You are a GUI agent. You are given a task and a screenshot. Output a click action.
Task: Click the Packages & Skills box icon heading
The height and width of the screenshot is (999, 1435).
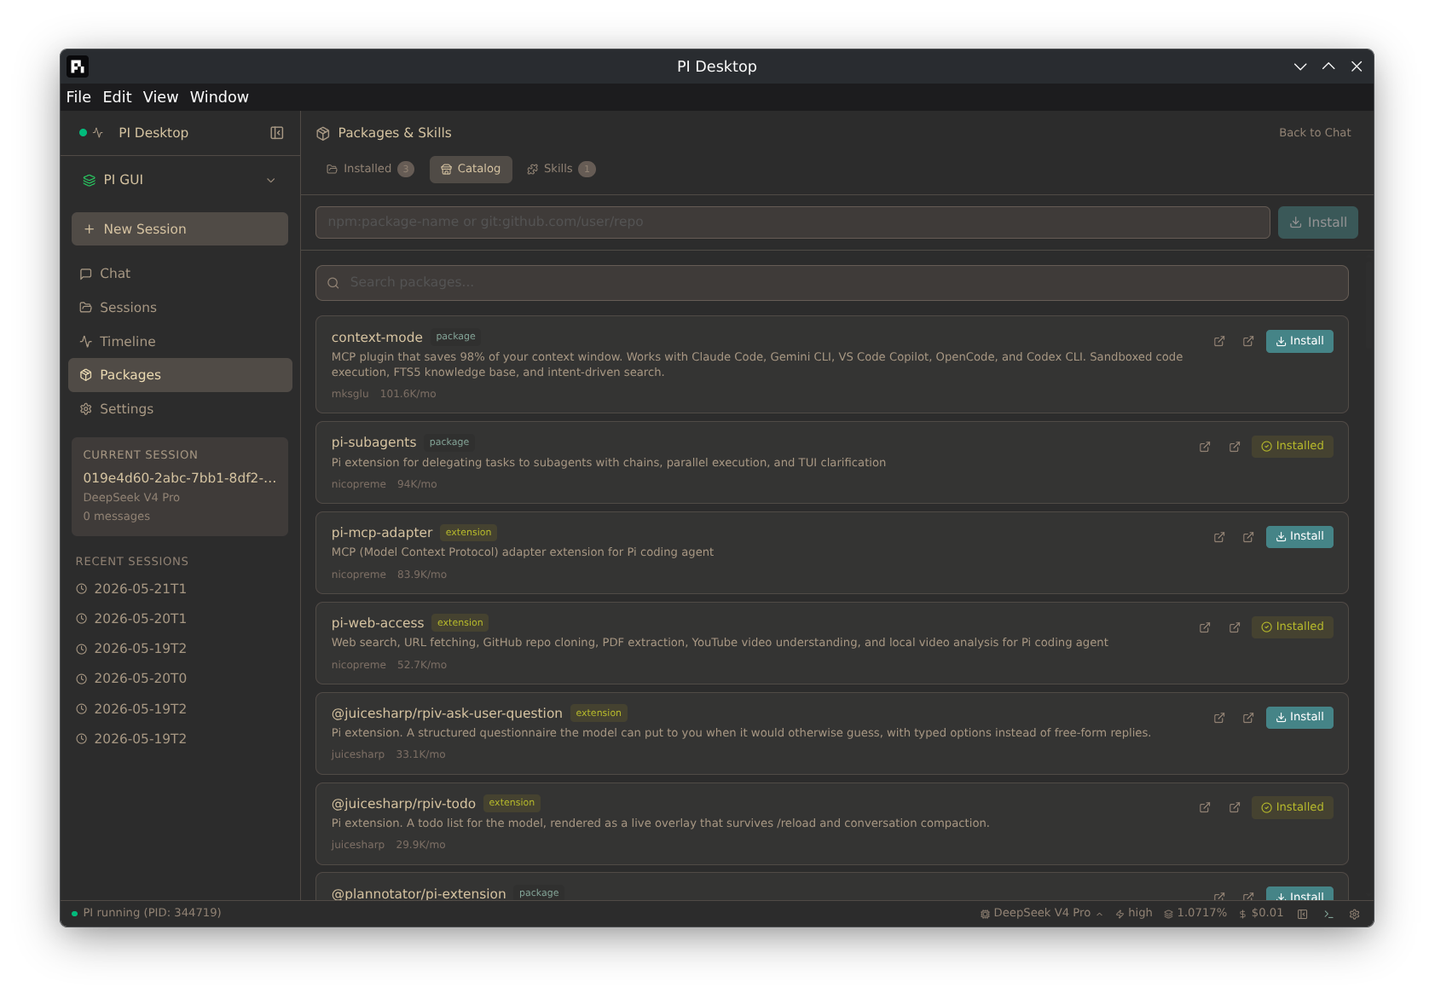pyautogui.click(x=323, y=134)
